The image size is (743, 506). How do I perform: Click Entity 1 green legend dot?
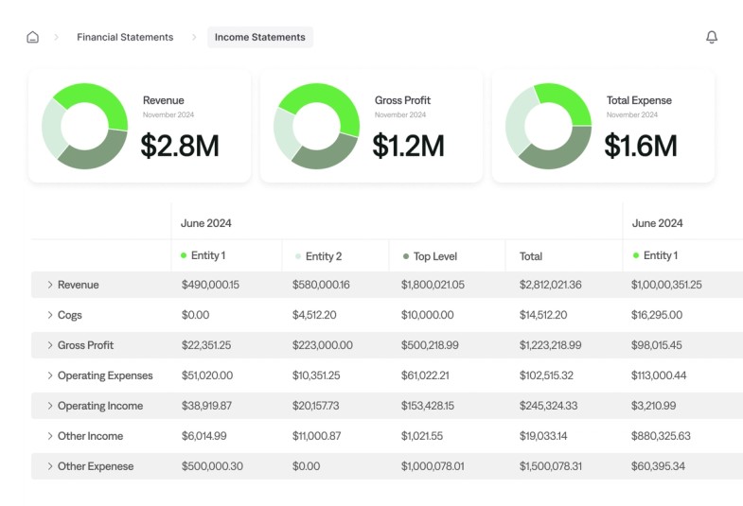coord(184,255)
